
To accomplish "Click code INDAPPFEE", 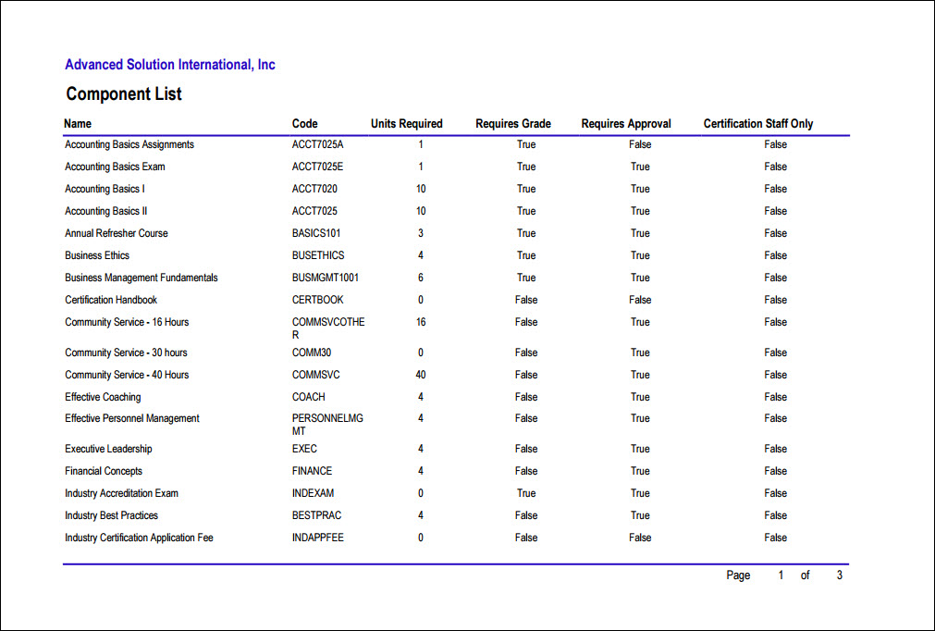I will pyautogui.click(x=318, y=538).
